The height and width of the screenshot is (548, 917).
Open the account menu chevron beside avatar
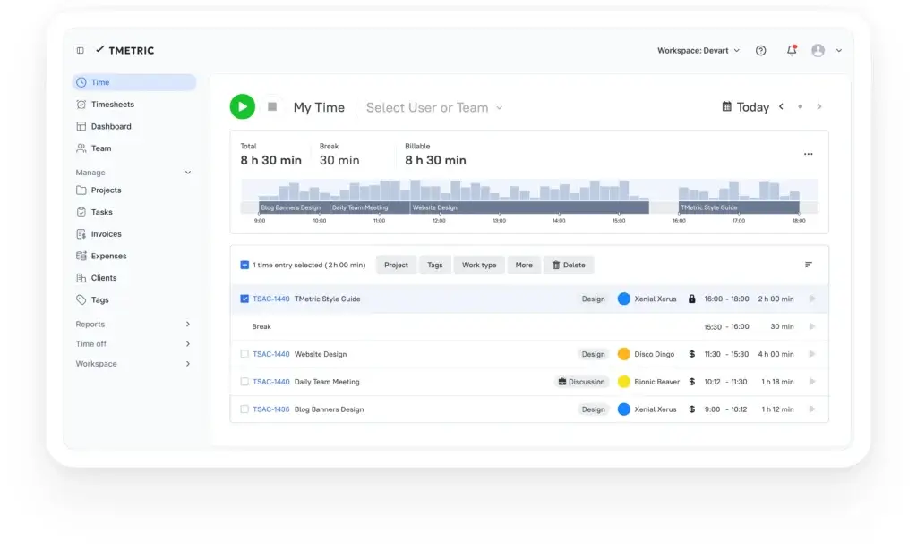[x=838, y=51]
